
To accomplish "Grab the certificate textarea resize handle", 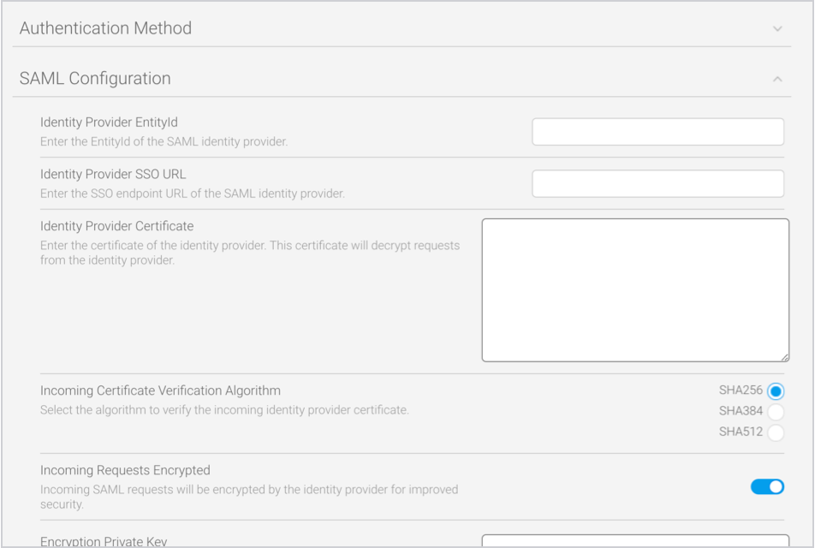I will click(784, 356).
